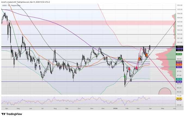This screenshot has width=185, height=118.
Task: Click the TradingView logo
Action: pos(12,114)
